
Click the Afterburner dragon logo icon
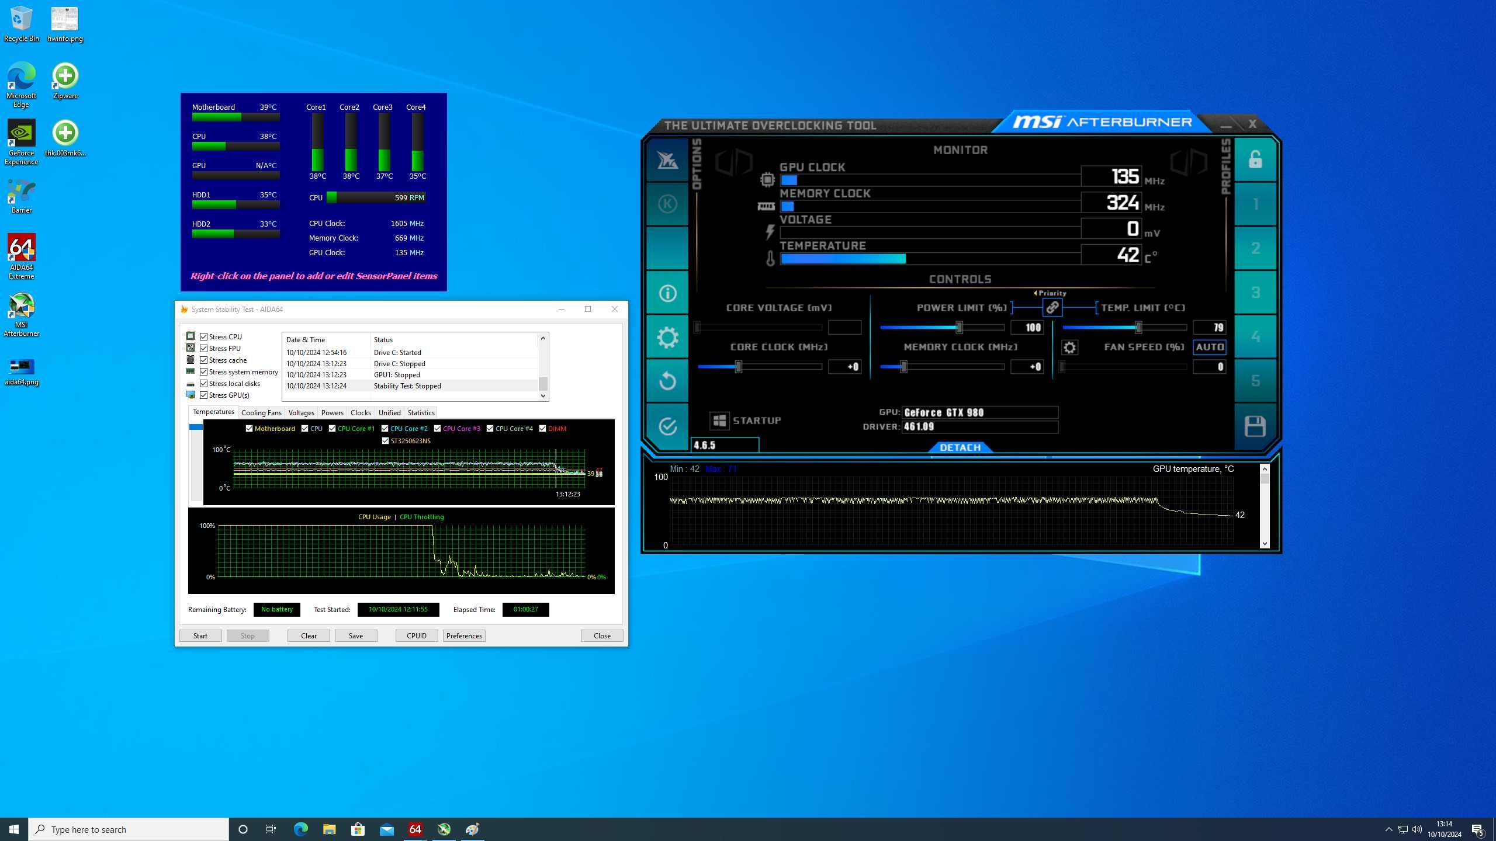point(667,159)
